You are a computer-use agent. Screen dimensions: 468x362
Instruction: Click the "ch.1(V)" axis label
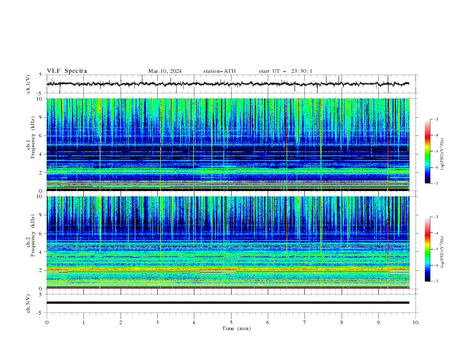tap(28, 84)
